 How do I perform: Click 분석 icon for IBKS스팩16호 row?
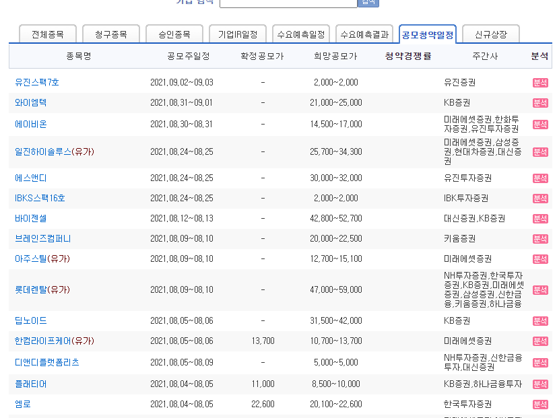540,199
